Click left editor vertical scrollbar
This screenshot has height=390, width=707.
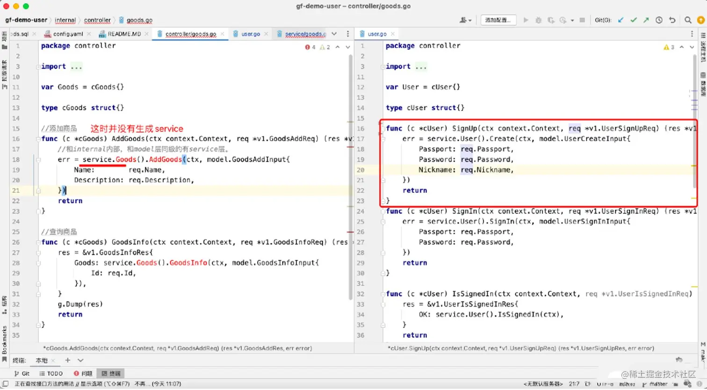point(351,177)
